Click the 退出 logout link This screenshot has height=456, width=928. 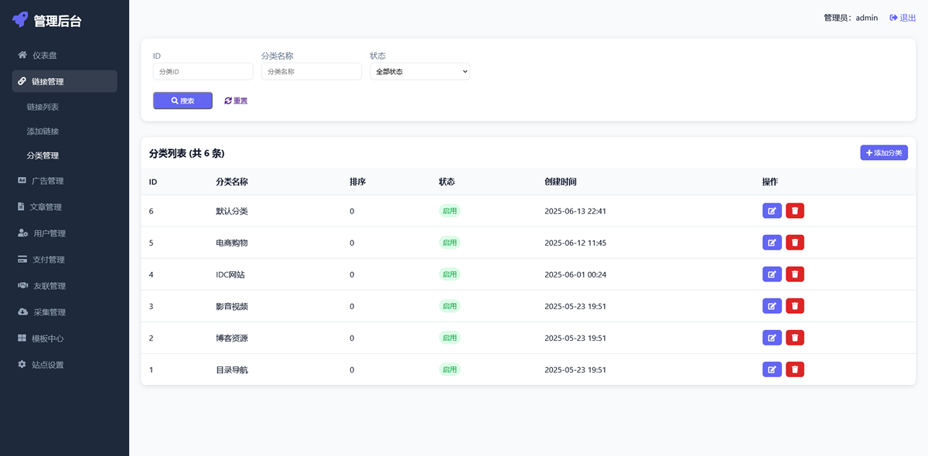pyautogui.click(x=902, y=18)
